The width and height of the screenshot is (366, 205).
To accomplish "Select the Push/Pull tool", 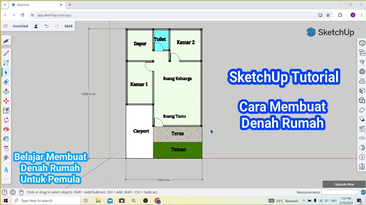I will coord(6,91).
